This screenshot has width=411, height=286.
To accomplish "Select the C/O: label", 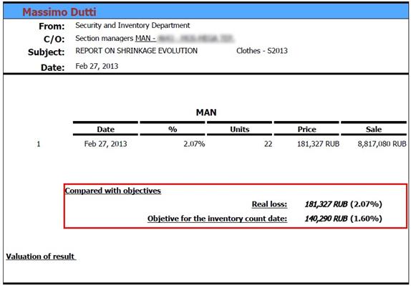I will 54,39.
